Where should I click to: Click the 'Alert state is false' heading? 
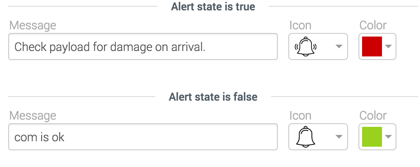(213, 97)
